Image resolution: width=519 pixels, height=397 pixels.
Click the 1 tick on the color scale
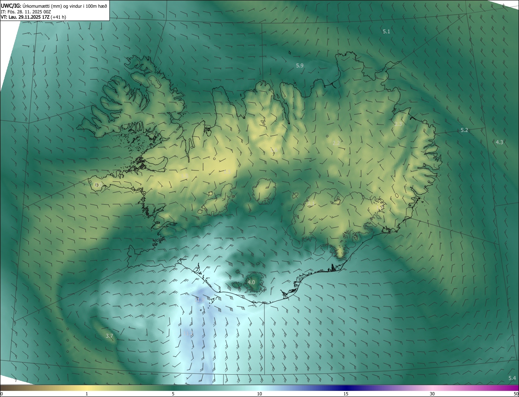(x=87, y=394)
